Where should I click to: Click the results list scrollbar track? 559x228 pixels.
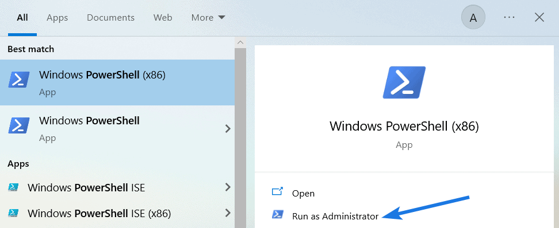pos(240,138)
